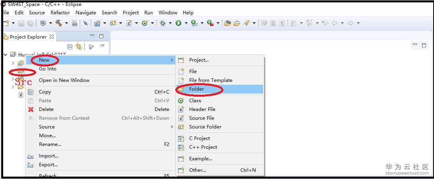Image resolution: width=434 pixels, height=179 pixels.
Task: Click the binary 010 toolbar icon
Action: 74,23
